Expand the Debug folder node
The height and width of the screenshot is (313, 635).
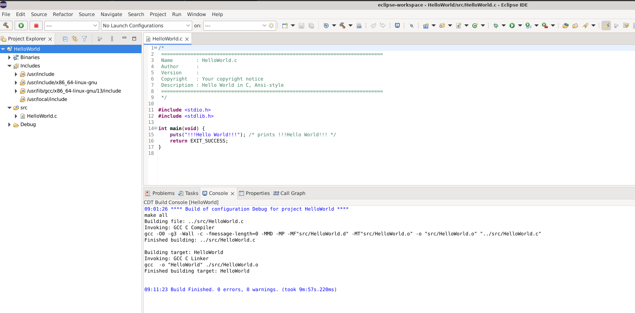coord(9,124)
